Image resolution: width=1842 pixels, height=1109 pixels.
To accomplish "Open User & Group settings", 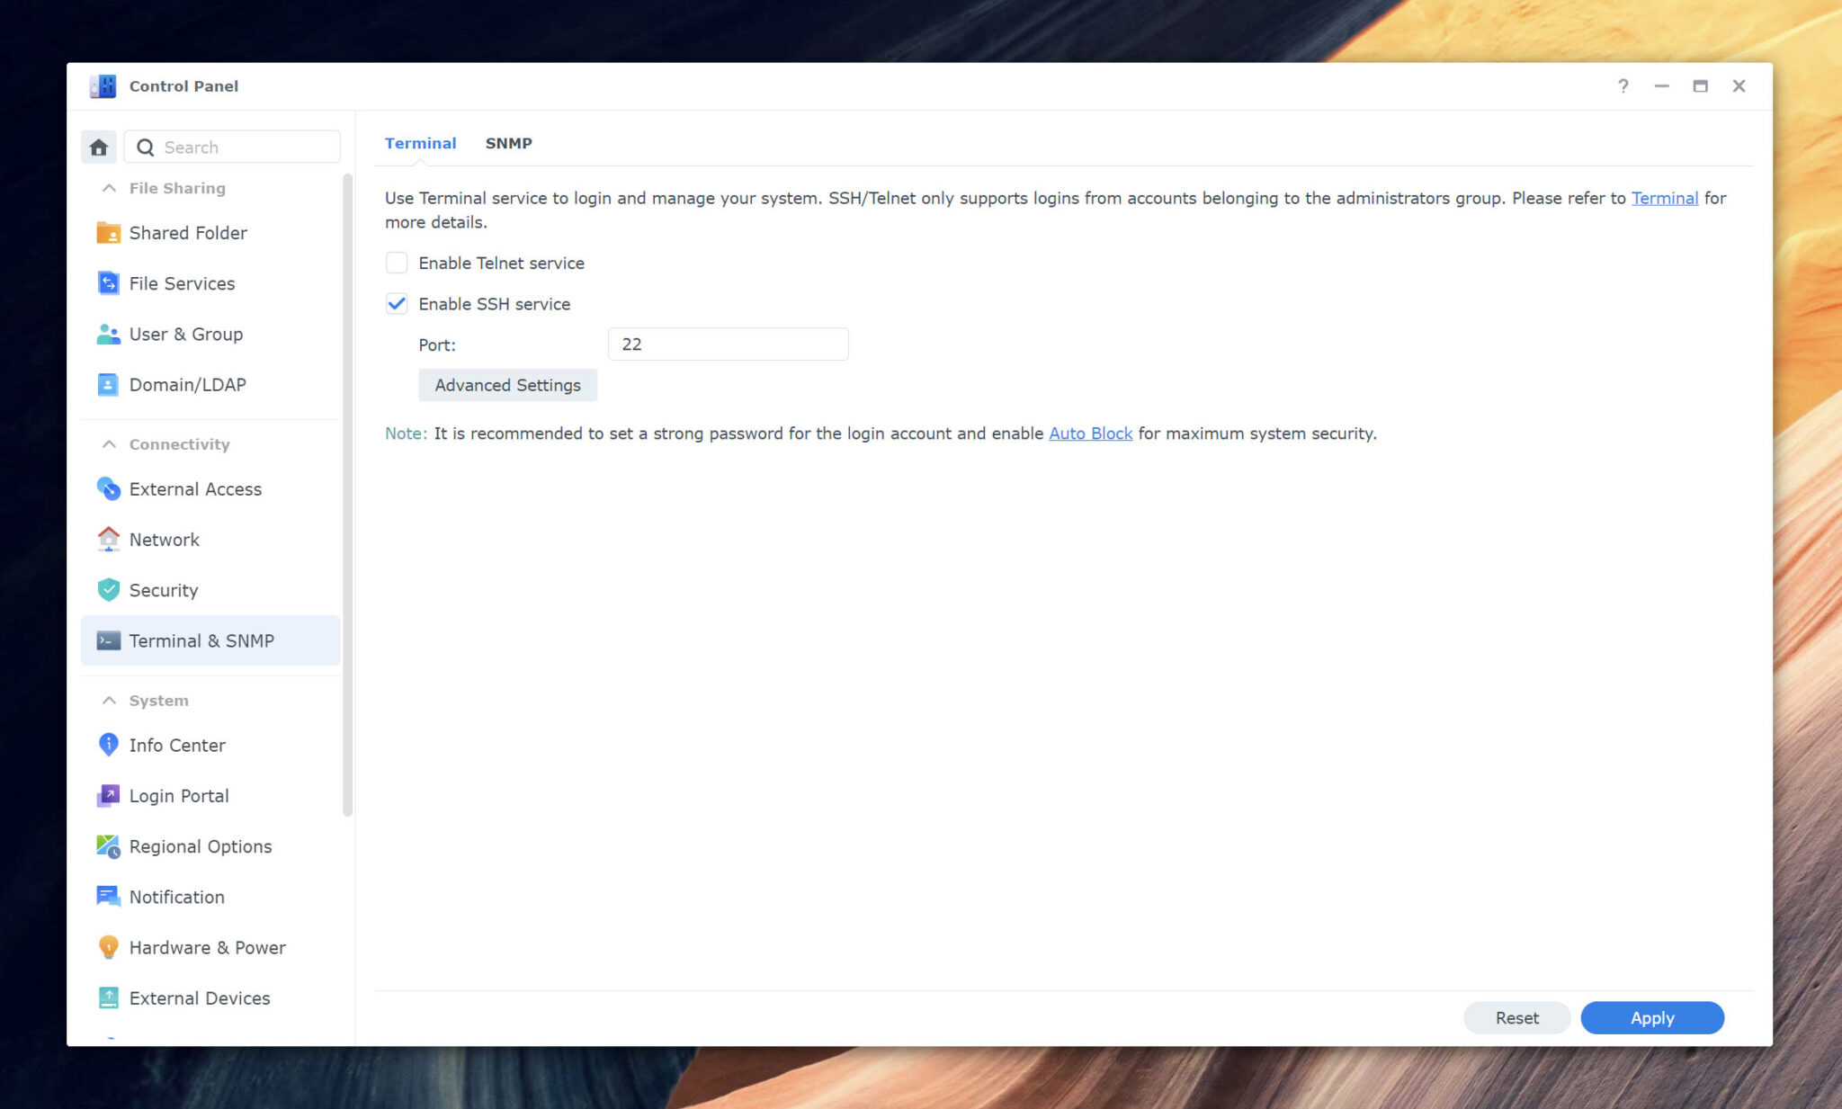I will point(185,334).
